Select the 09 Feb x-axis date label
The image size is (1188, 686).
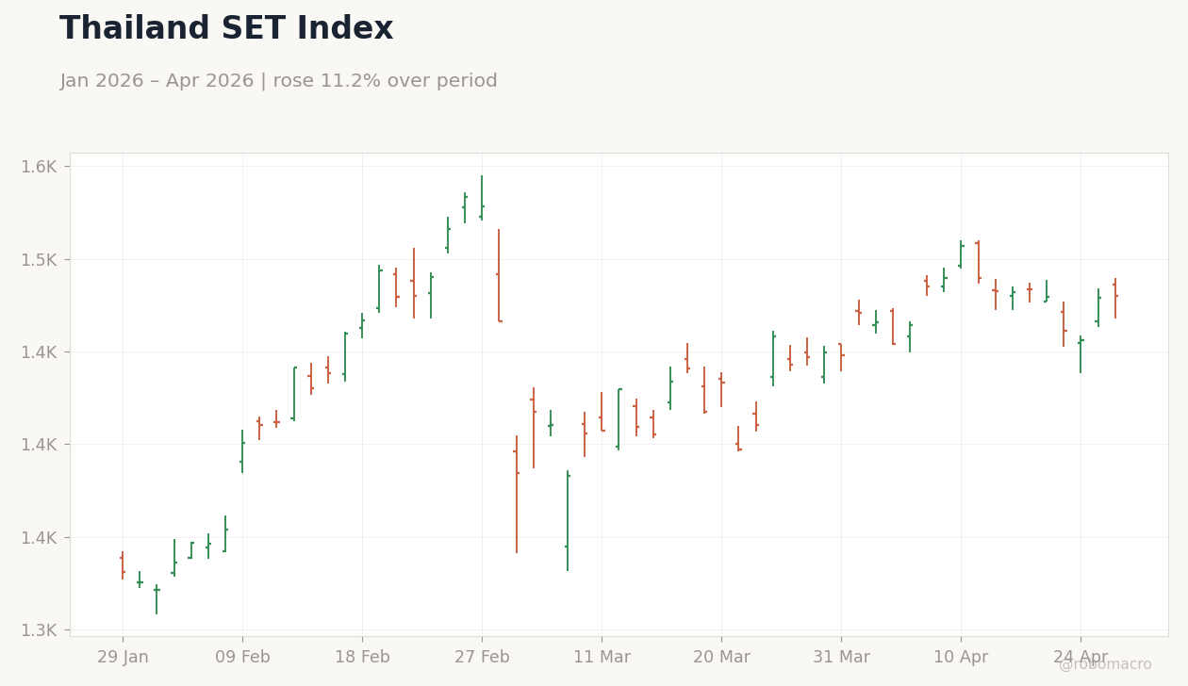[x=242, y=658]
